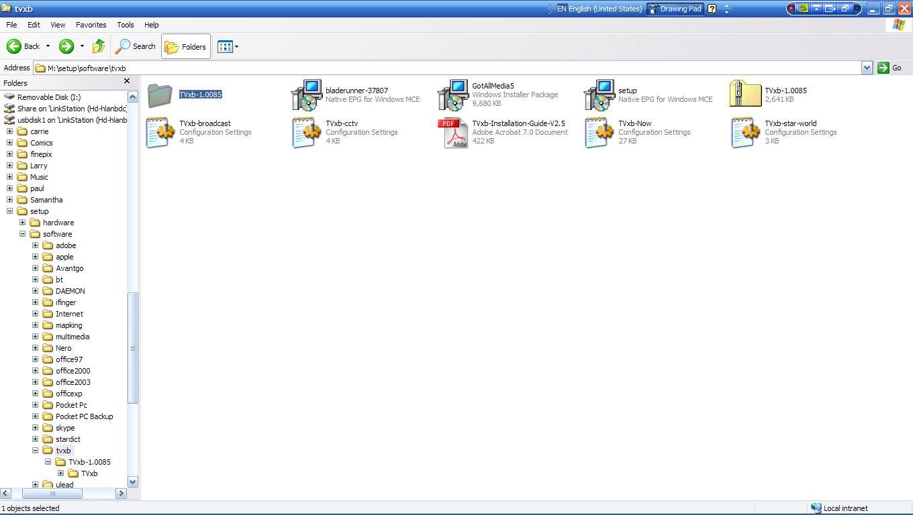The image size is (913, 515).
Task: Open the Tools menu
Action: [126, 25]
